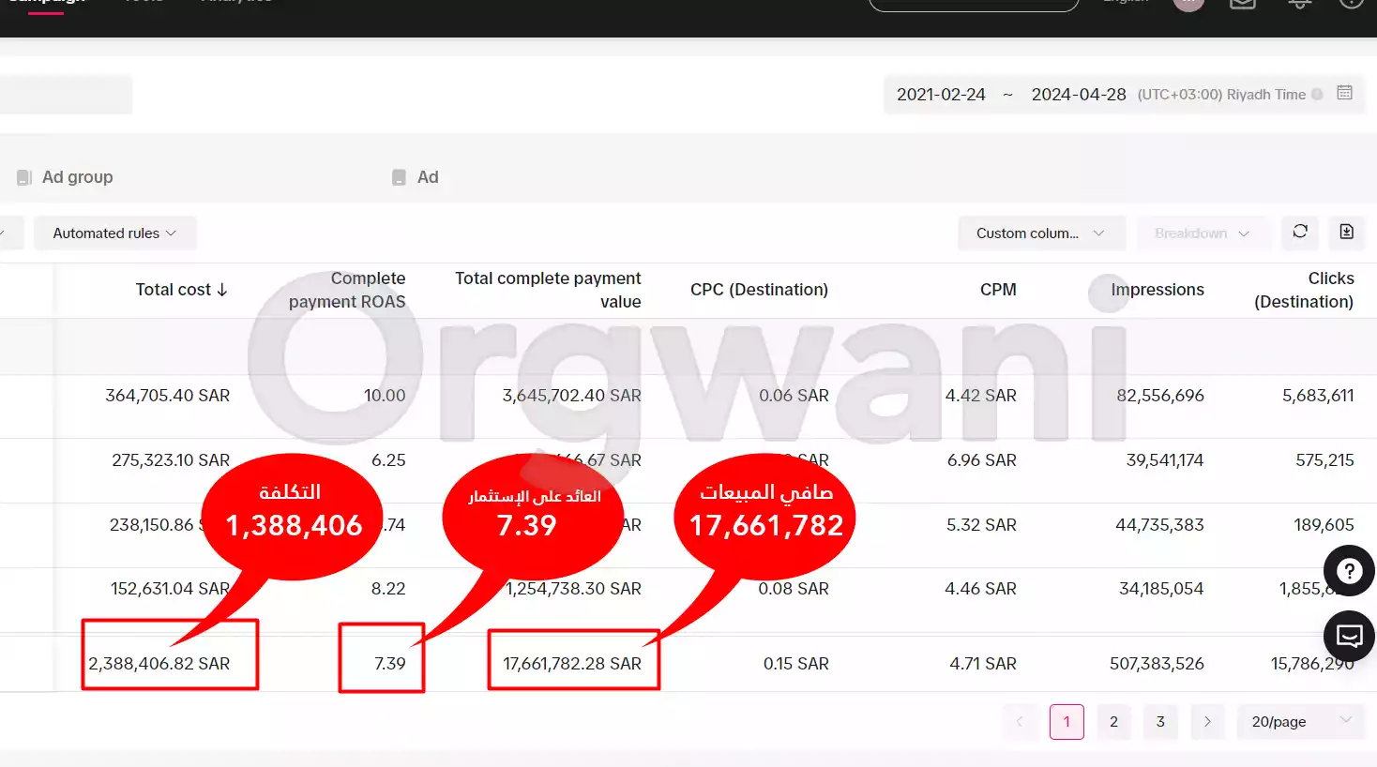Screen dimensions: 1377x767
Task: Select start date 2021-02-24
Action: click(941, 95)
